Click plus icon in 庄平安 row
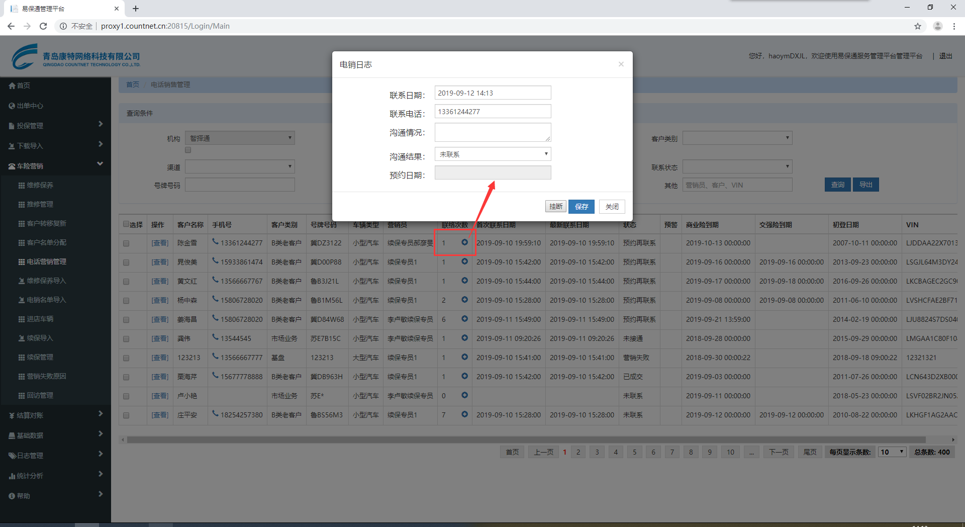Screen dimensions: 965x527 [x=464, y=414]
